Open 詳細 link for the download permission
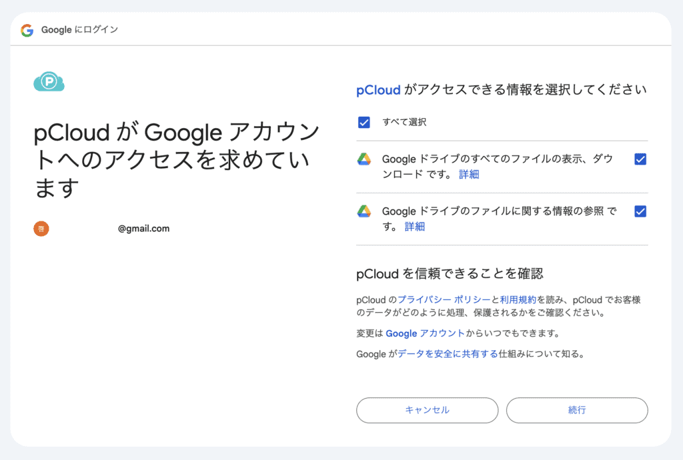This screenshot has width=683, height=460. pyautogui.click(x=469, y=175)
